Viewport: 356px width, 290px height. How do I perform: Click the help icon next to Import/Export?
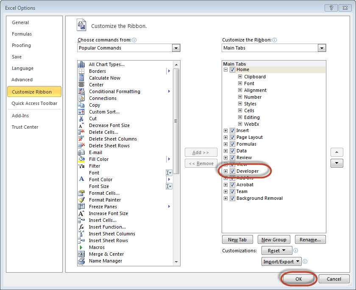point(305,262)
